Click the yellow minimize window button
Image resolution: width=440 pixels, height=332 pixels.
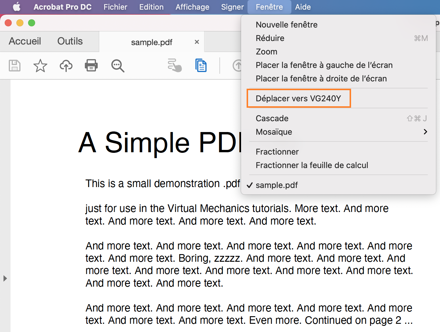20,23
